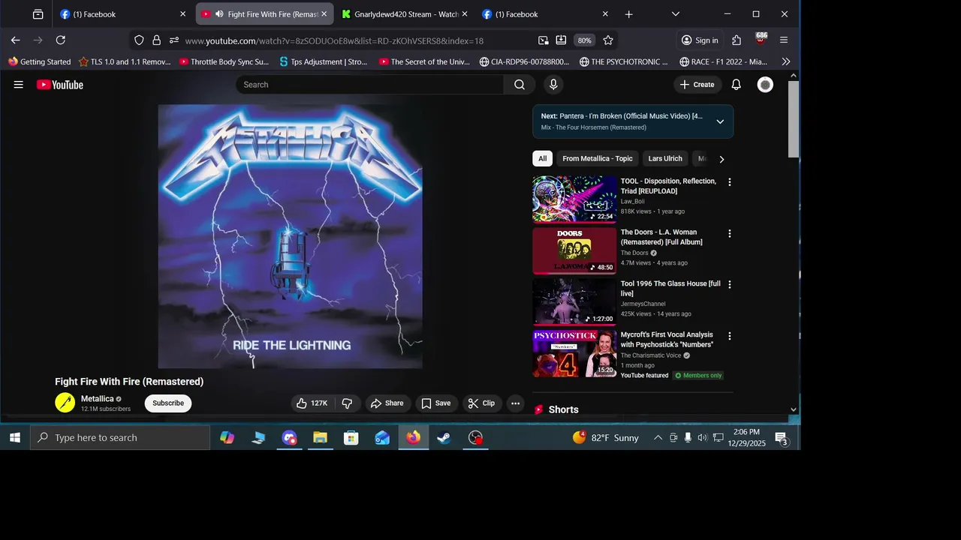The width and height of the screenshot is (961, 540).
Task: Open more actions ellipsis under video
Action: [x=515, y=403]
